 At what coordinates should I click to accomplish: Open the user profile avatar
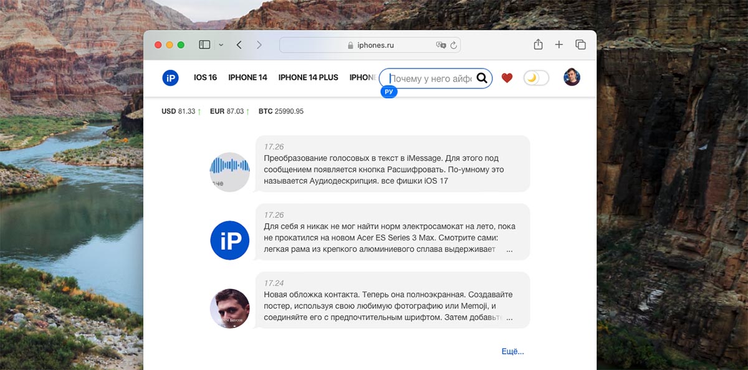(x=572, y=77)
